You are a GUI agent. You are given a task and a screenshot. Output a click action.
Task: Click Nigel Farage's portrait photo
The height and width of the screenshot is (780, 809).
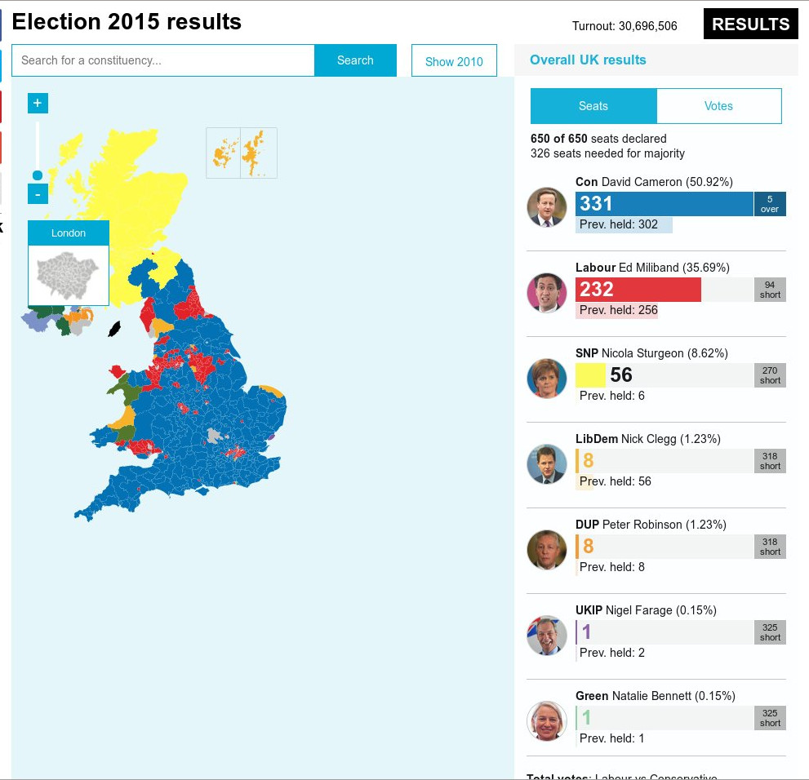click(547, 636)
